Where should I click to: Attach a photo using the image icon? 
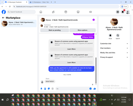[x=45, y=89]
